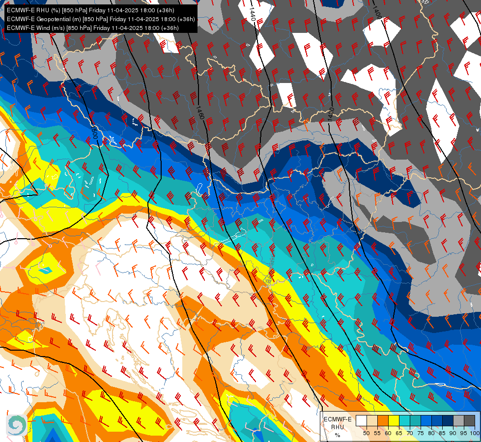Click the % unit in the legend

[338, 435]
